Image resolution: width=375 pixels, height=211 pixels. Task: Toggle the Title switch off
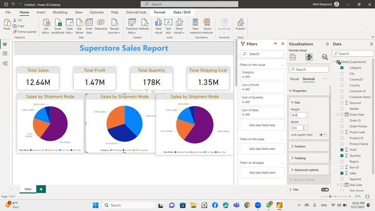click(x=325, y=189)
